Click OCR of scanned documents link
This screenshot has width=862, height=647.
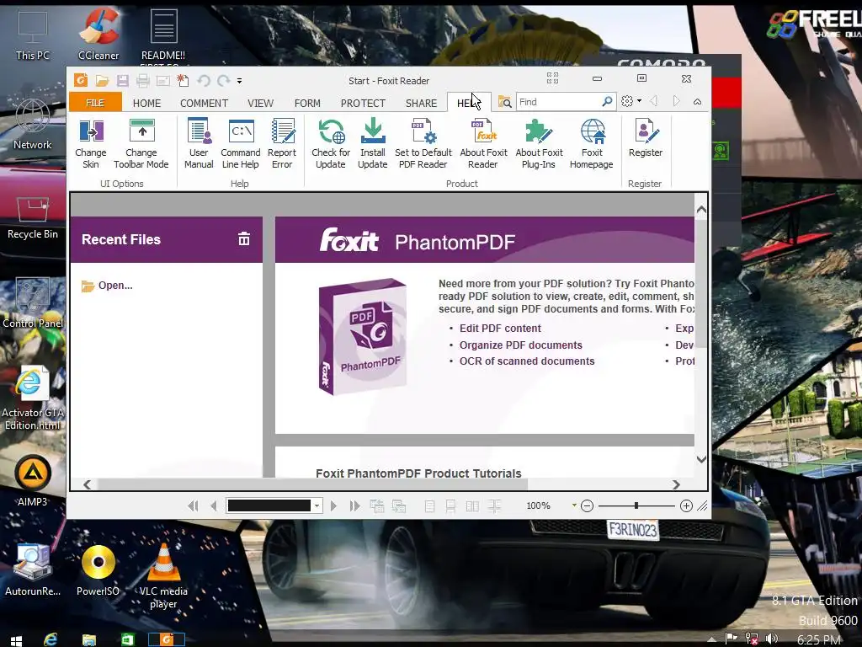pyautogui.click(x=527, y=361)
